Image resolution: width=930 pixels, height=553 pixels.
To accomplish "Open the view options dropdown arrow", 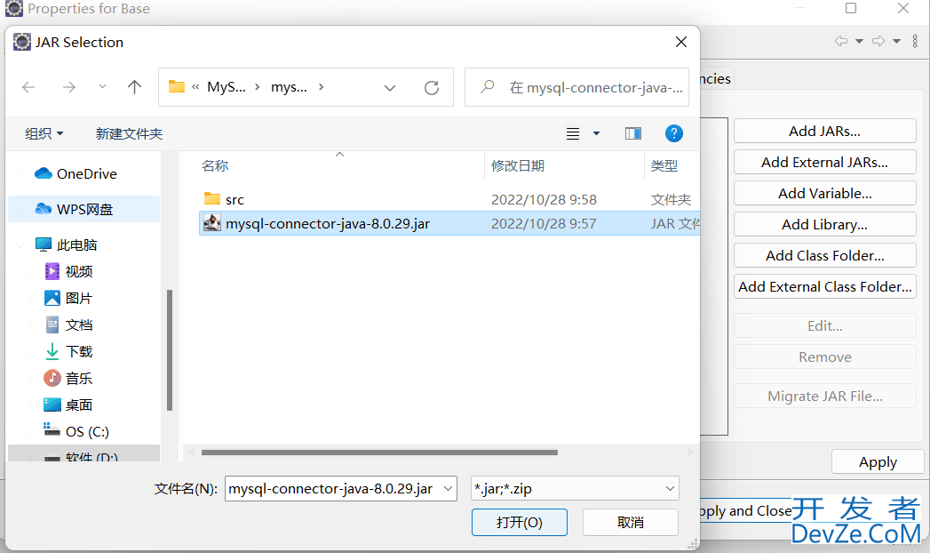I will pos(597,133).
